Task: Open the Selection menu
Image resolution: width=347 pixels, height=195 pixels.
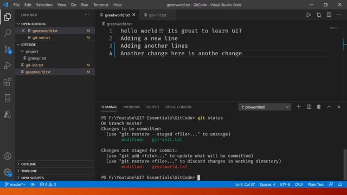Action: tap(44, 5)
